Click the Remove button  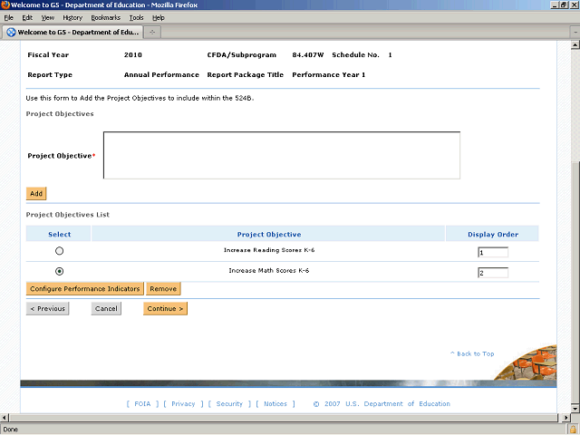(x=163, y=289)
